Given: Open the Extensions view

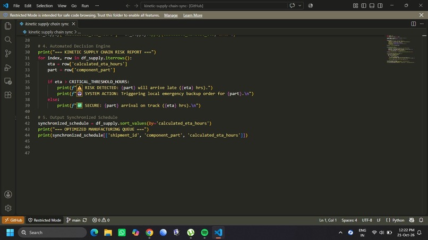Looking at the screenshot, I should [x=8, y=95].
